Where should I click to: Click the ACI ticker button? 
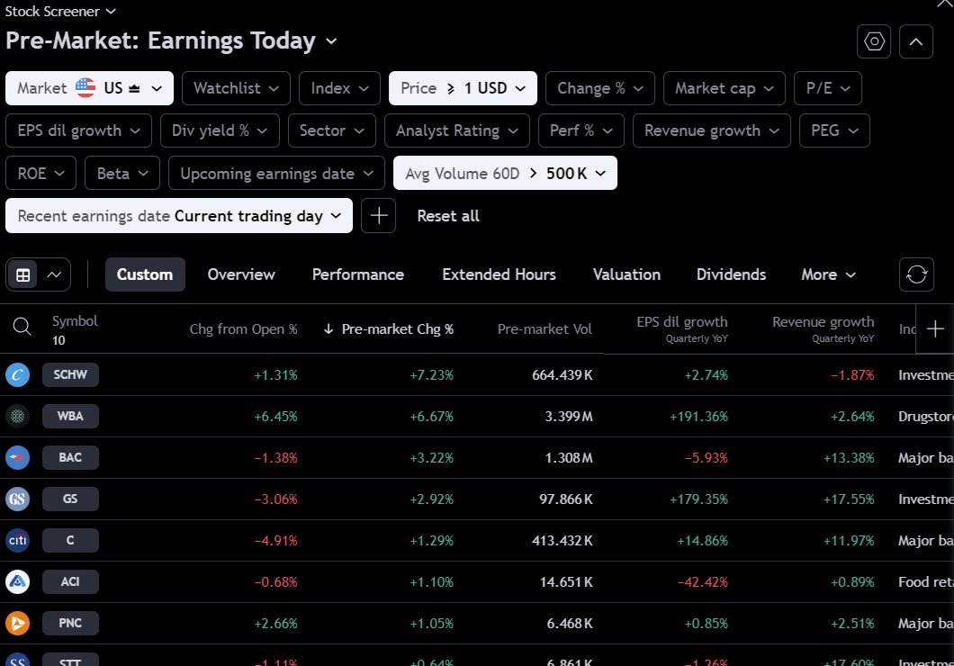click(x=70, y=581)
